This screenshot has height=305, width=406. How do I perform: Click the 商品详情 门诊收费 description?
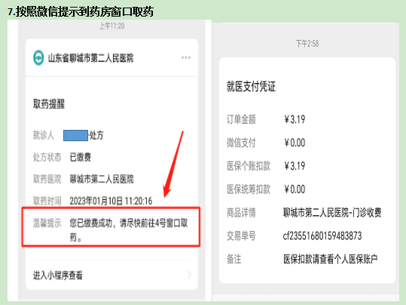pos(332,213)
